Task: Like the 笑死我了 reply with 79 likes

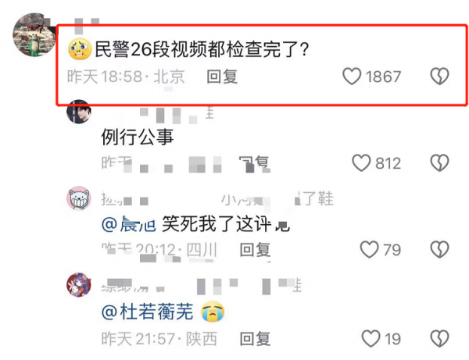Action: [370, 250]
